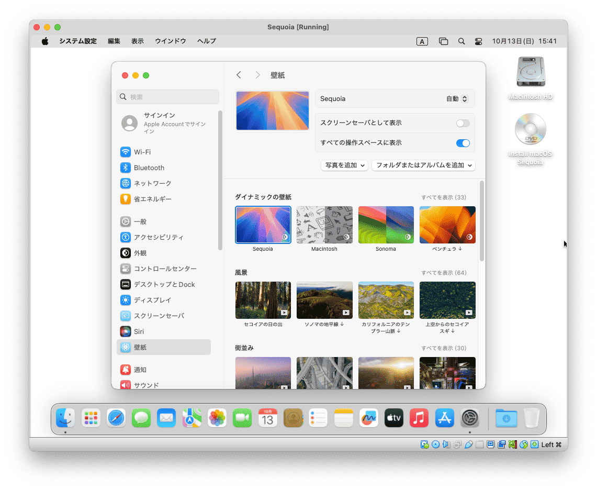Enable スクリーンセーバとして表示 switch
The image size is (597, 490).
pyautogui.click(x=463, y=123)
